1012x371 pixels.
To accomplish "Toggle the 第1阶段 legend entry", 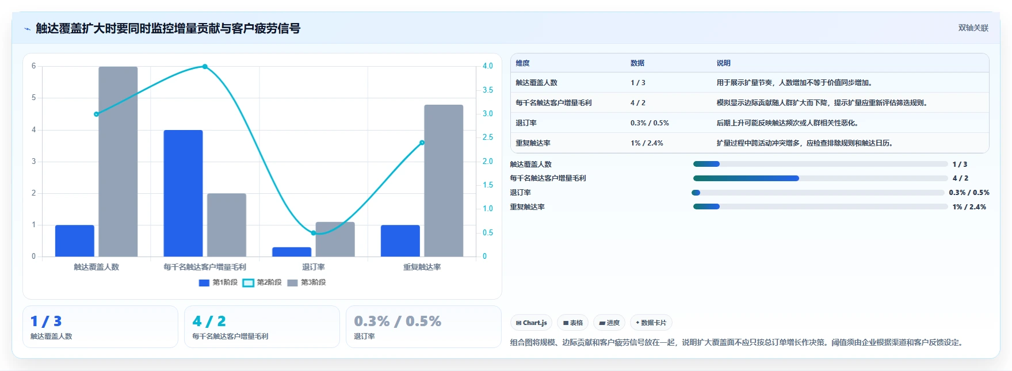I will 218,282.
